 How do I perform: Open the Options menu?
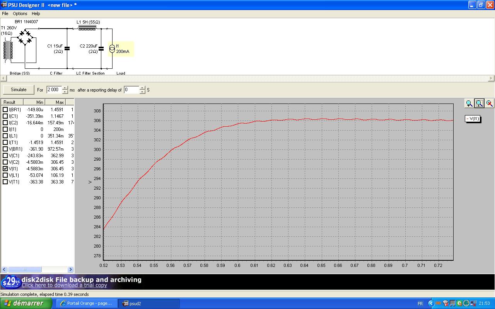[20, 14]
